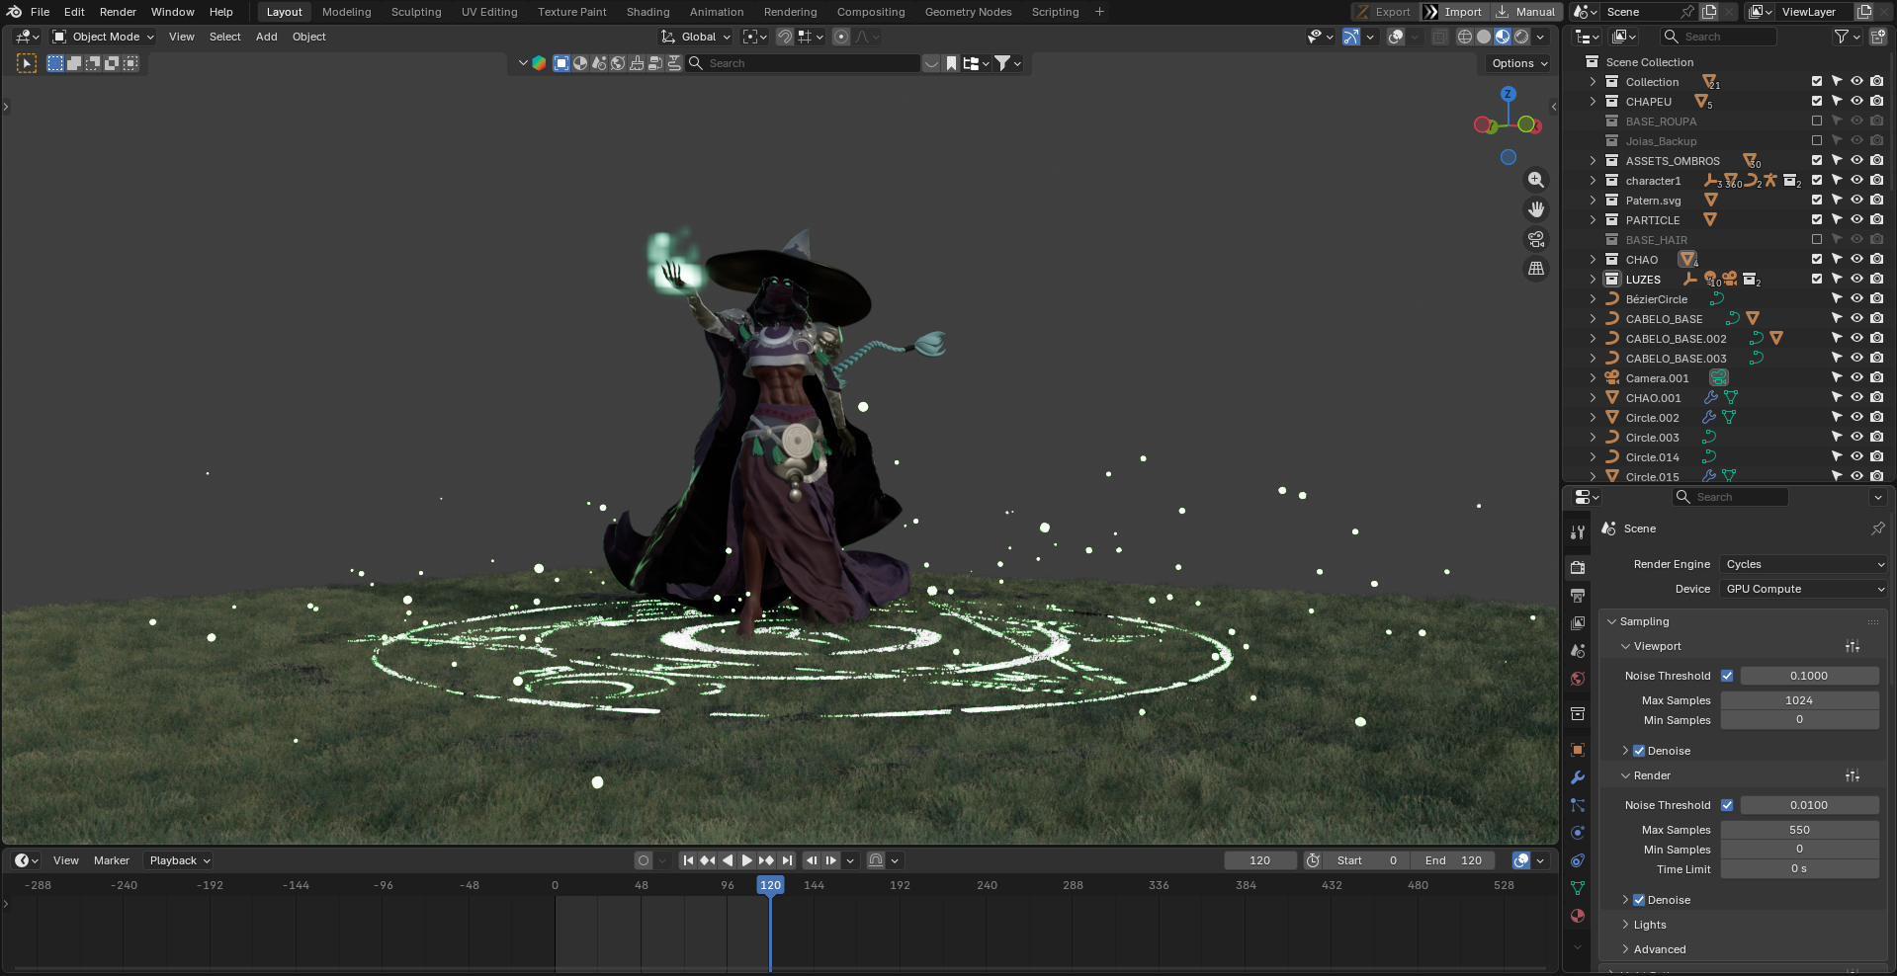Switch viewport to Rendered shading mode
Screen dimensions: 1897x976
click(x=1522, y=37)
